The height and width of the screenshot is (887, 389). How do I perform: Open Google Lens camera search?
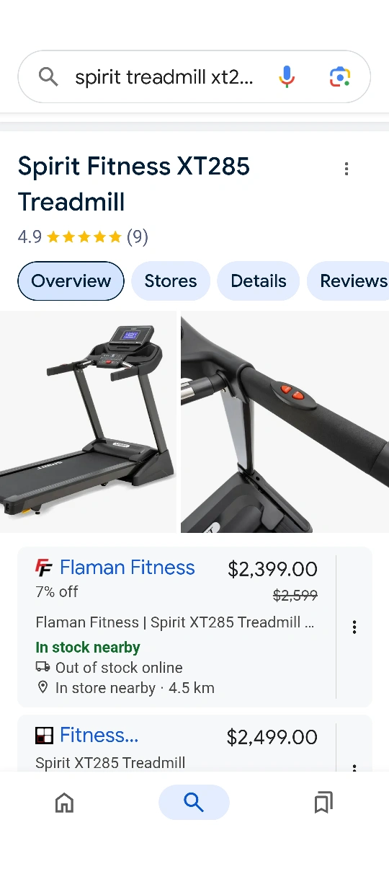(x=340, y=76)
